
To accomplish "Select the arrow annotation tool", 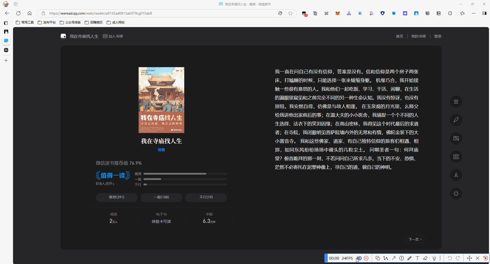I will click(394, 258).
